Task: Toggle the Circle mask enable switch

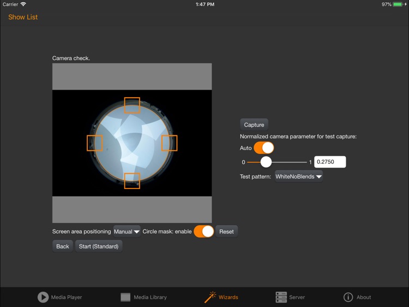Action: [x=204, y=232]
